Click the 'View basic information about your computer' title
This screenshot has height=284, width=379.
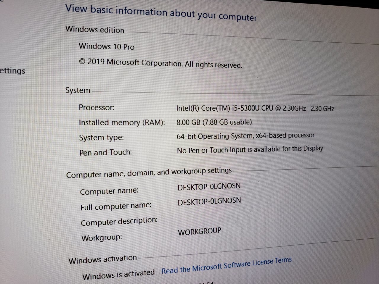click(x=161, y=13)
